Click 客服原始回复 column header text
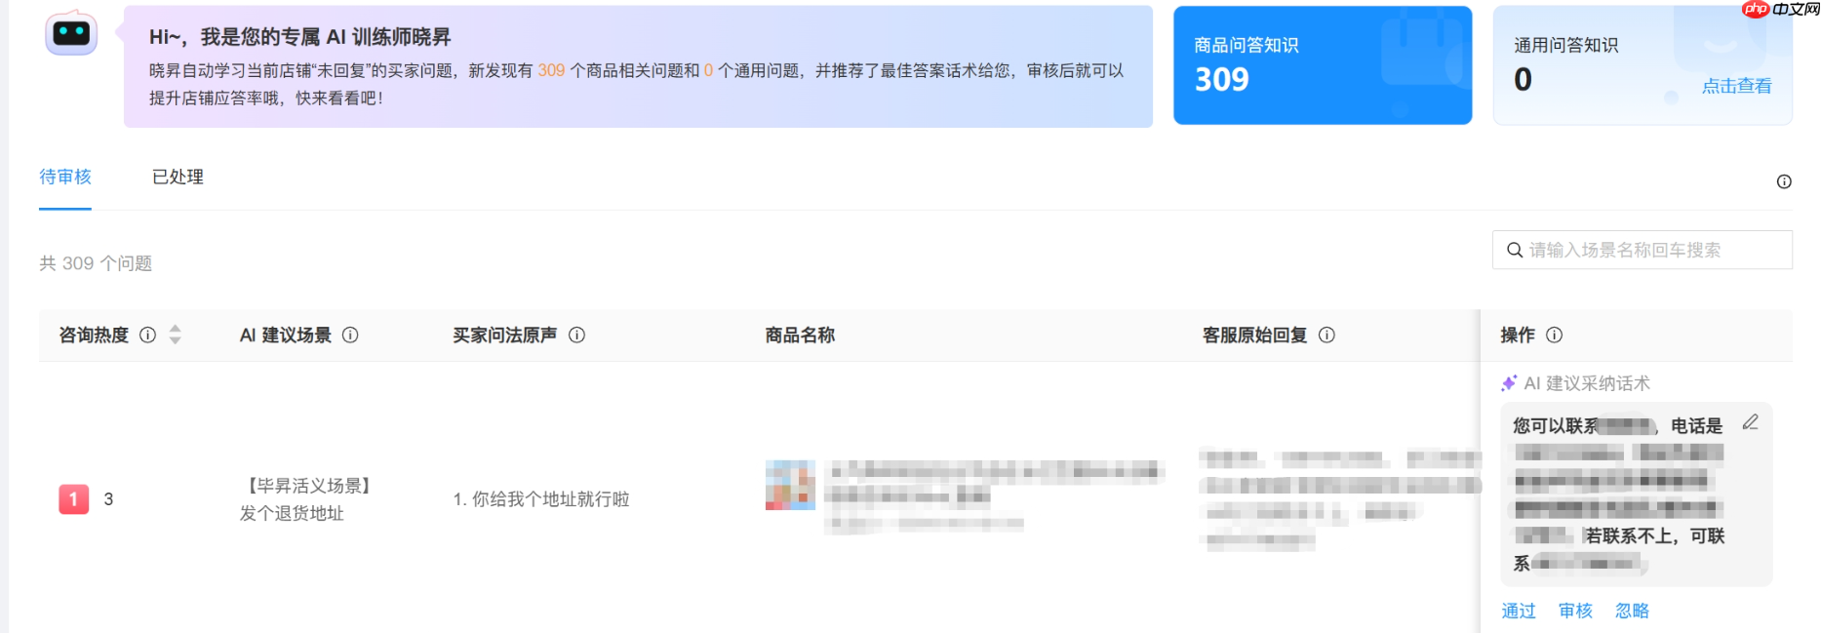Image resolution: width=1821 pixels, height=633 pixels. tap(1254, 335)
